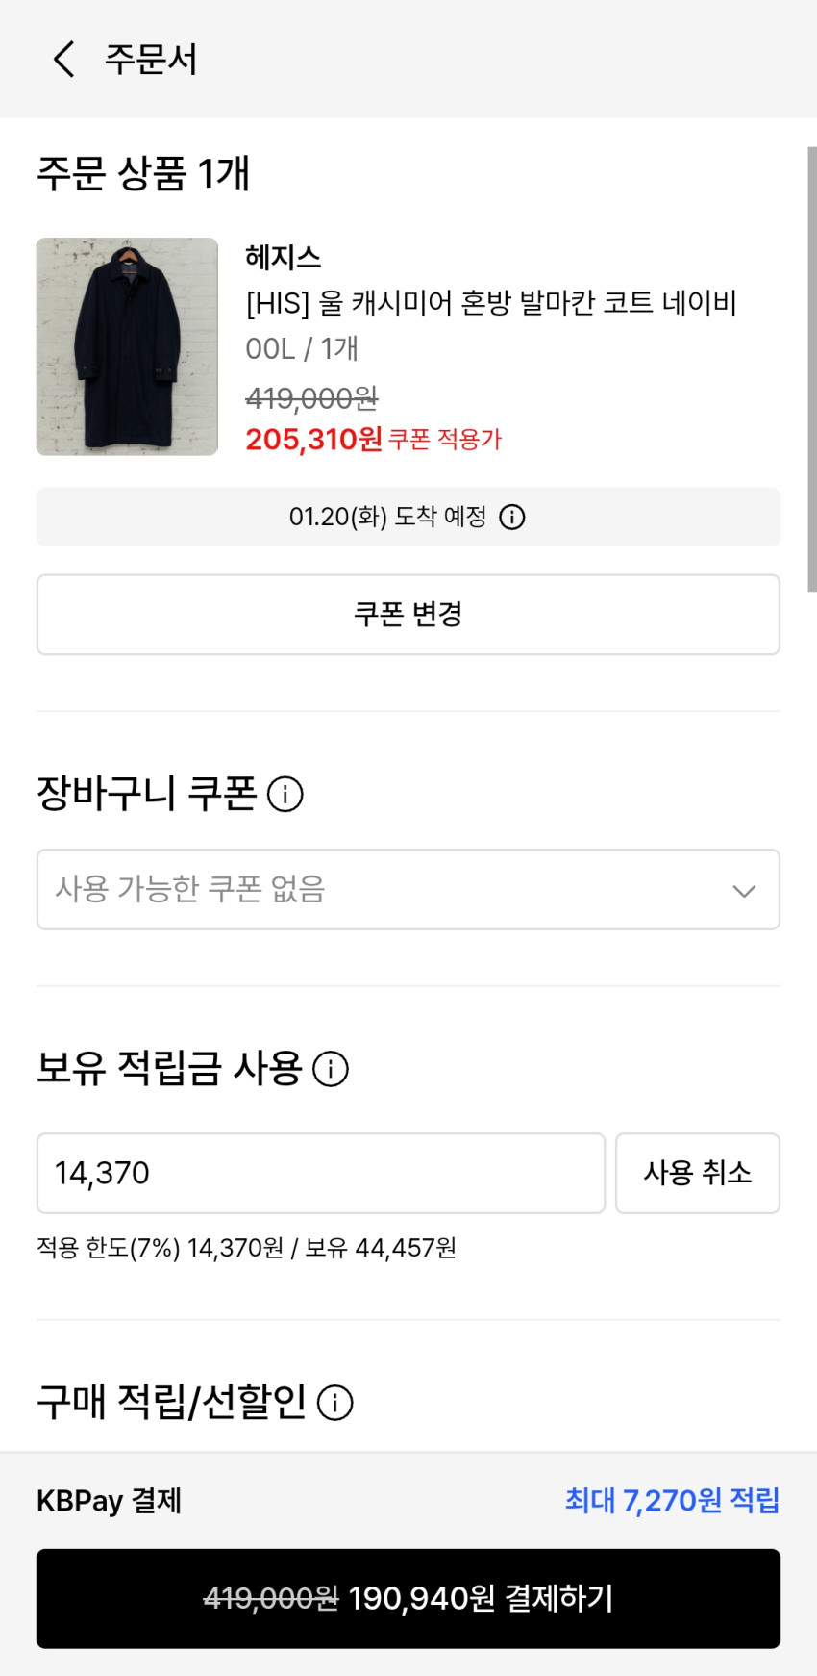The height and width of the screenshot is (1676, 817).
Task: Select the 헤지스 brand name
Action: point(283,258)
